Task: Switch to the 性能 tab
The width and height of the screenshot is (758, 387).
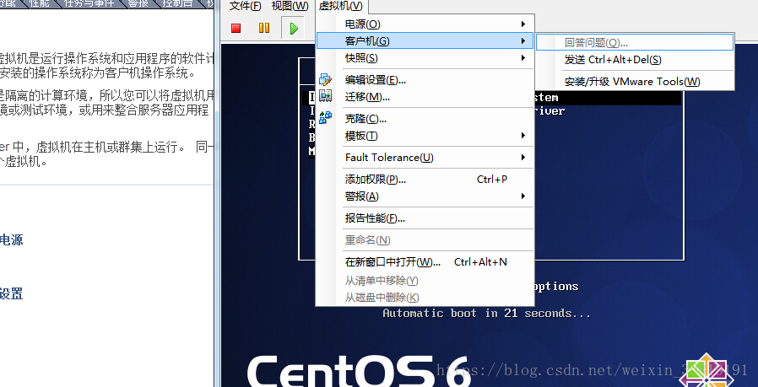Action: [38, 4]
